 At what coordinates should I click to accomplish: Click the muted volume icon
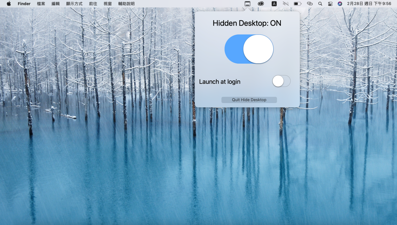[x=286, y=4]
